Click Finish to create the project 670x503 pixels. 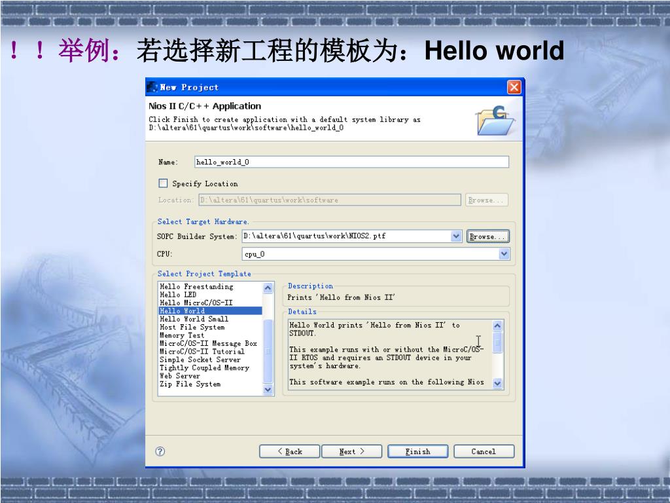pyautogui.click(x=418, y=451)
